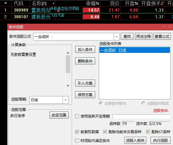Viewport: 173px width, 145px height.
Task: Select 全部条件相与 radio button
Action: 101,103
